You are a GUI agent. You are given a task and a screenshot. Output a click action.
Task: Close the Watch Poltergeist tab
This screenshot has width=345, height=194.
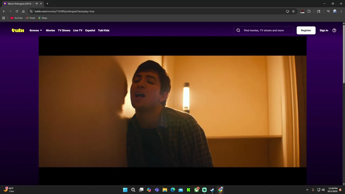coord(41,4)
